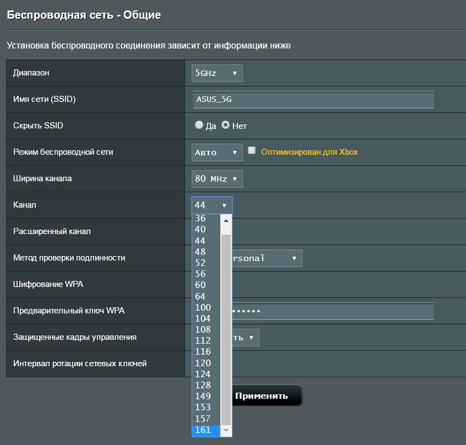
Task: Click the WPA pre-shared key password field
Action: point(330,311)
